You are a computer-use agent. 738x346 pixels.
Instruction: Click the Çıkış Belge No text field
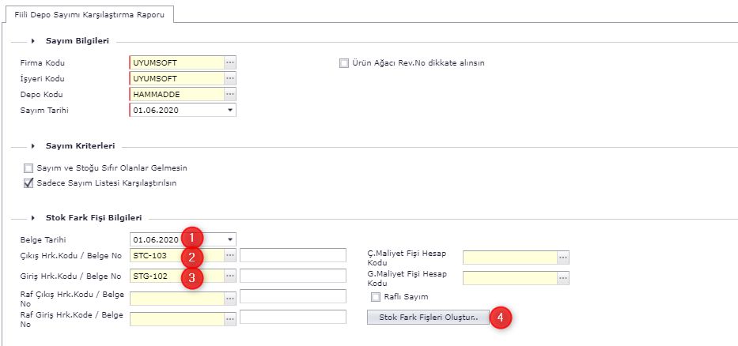point(293,255)
